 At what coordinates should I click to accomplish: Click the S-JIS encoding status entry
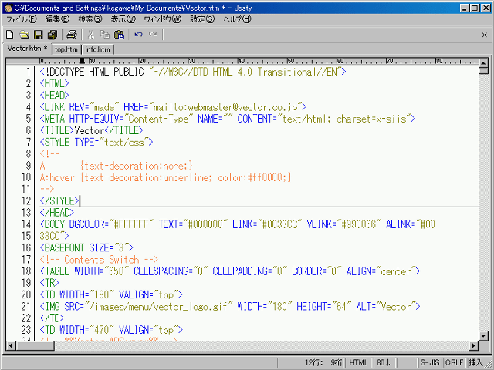430,363
